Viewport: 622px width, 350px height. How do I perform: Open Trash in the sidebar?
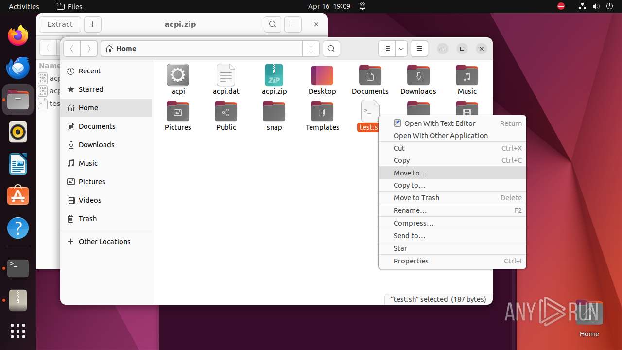point(106,219)
